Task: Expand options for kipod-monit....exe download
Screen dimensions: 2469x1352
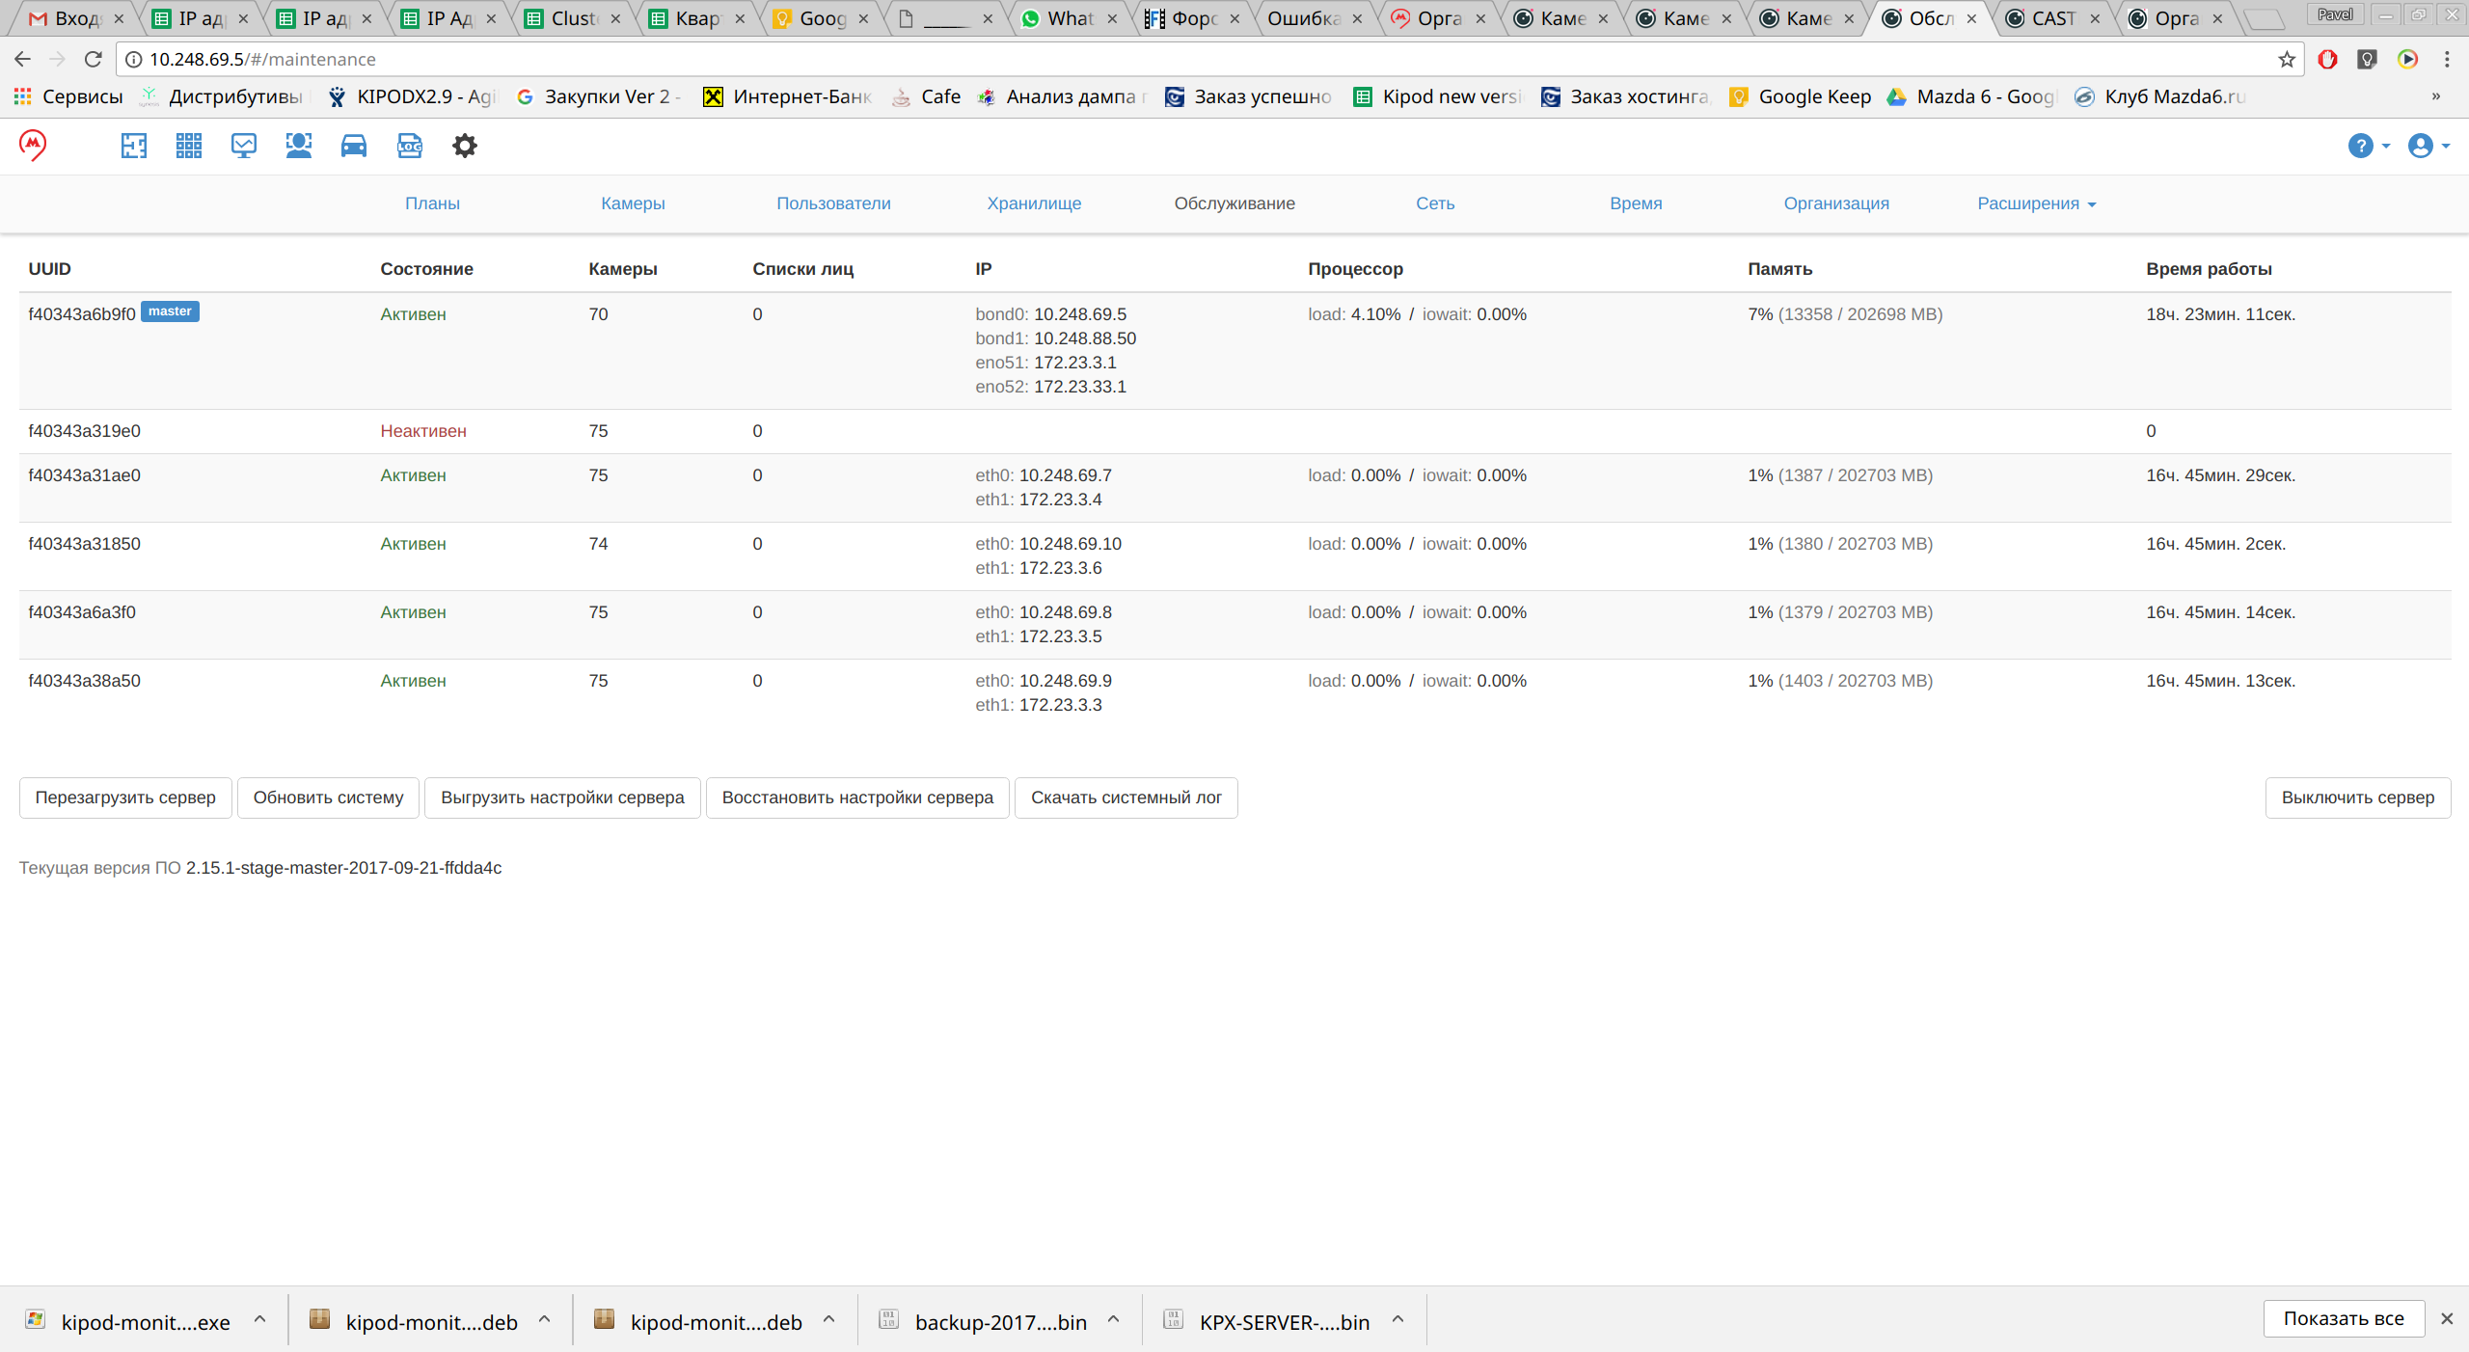Action: [259, 1319]
